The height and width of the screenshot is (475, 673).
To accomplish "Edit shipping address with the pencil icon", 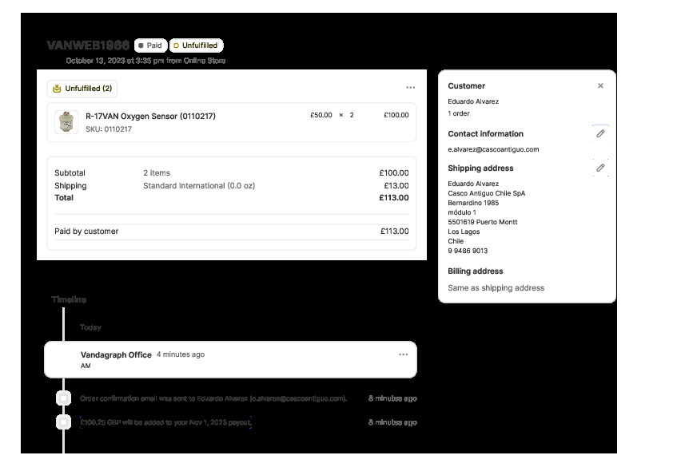I will click(x=600, y=168).
